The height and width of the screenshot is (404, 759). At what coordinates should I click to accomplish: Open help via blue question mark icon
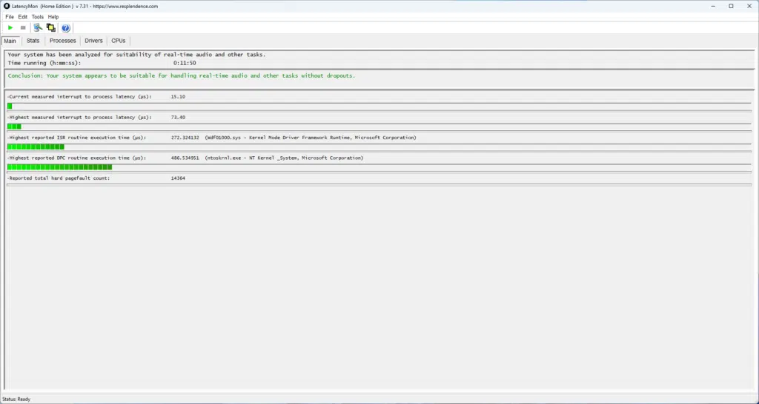click(x=66, y=28)
